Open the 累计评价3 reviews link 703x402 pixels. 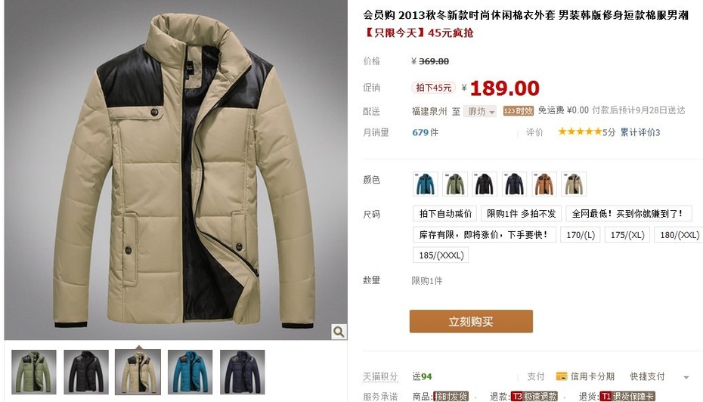click(640, 132)
